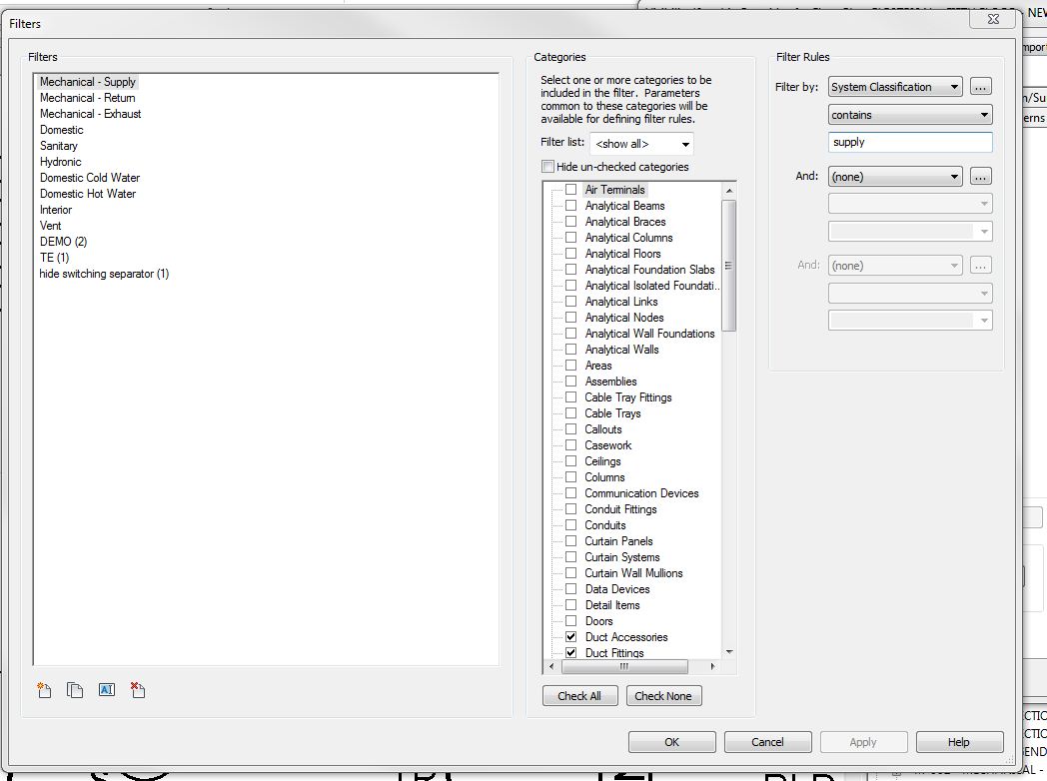Rename the selected filter
The width and height of the screenshot is (1047, 781).
point(106,689)
